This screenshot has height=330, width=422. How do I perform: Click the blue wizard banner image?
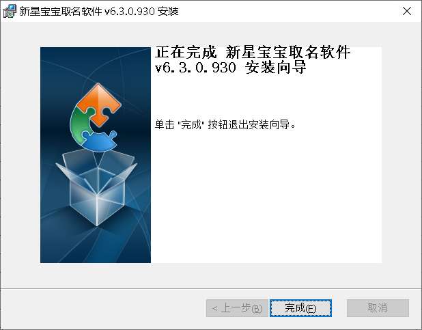(96, 155)
